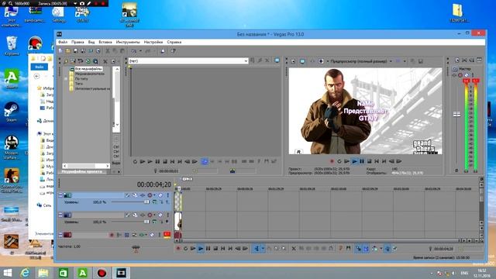Click Play in the video preview transport
Image resolution: width=496 pixels, height=279 pixels.
pyautogui.click(x=354, y=161)
